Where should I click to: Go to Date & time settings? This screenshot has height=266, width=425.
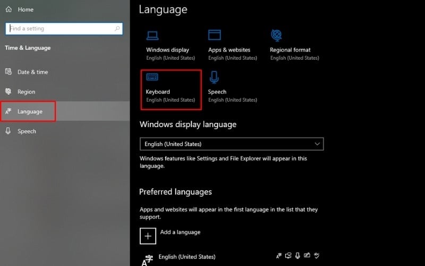[x=32, y=72]
